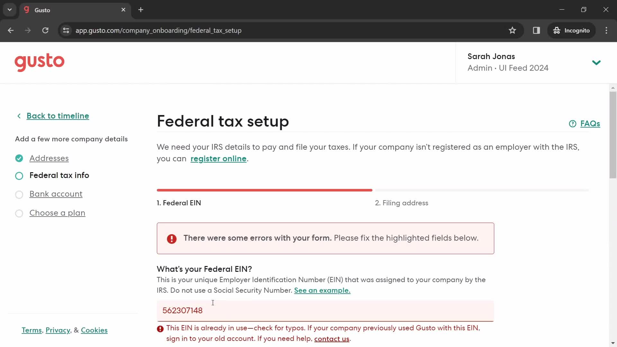
Task: Click the FAQs help icon
Action: pyautogui.click(x=573, y=123)
